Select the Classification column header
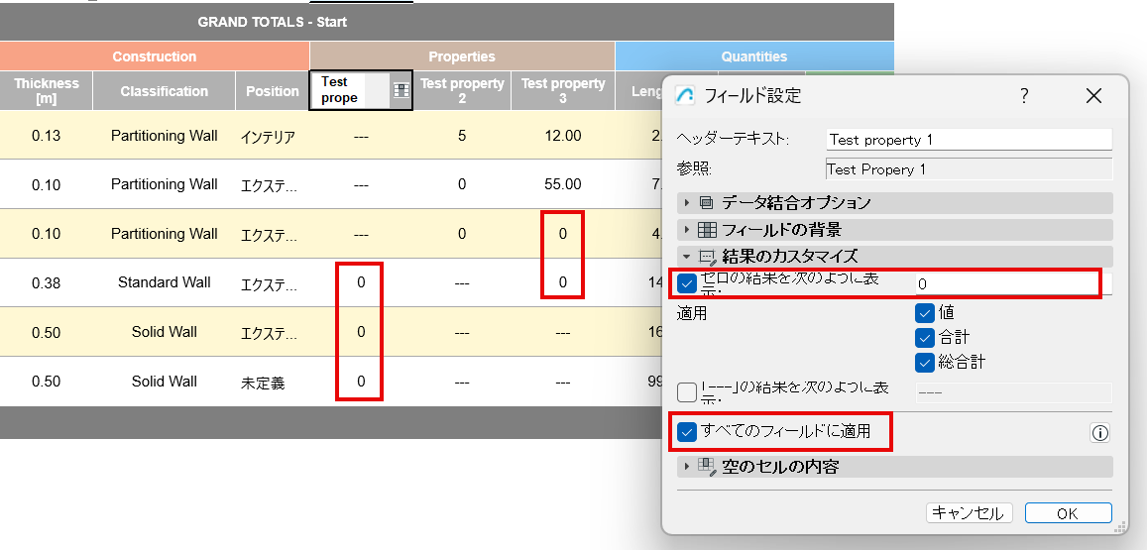The height and width of the screenshot is (550, 1147). (x=164, y=91)
